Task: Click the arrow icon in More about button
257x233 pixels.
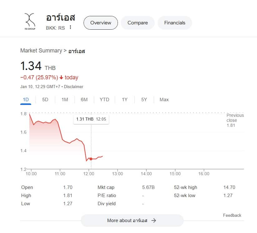Action: [153, 221]
